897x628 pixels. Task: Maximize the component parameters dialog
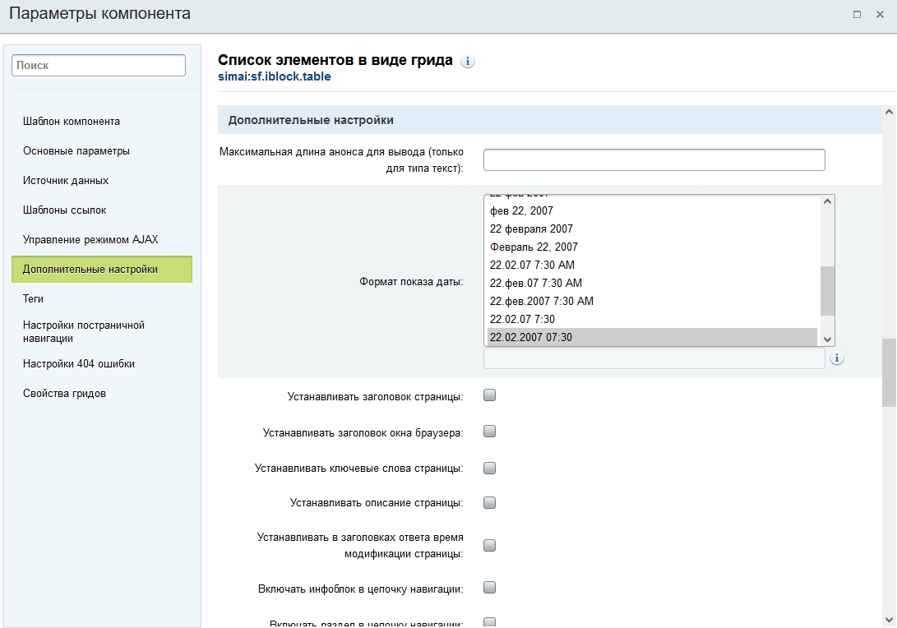point(857,14)
